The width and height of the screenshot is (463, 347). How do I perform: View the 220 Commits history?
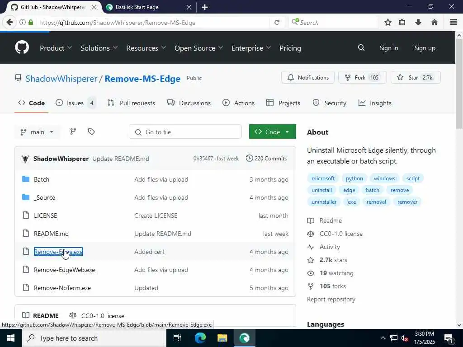pos(266,159)
